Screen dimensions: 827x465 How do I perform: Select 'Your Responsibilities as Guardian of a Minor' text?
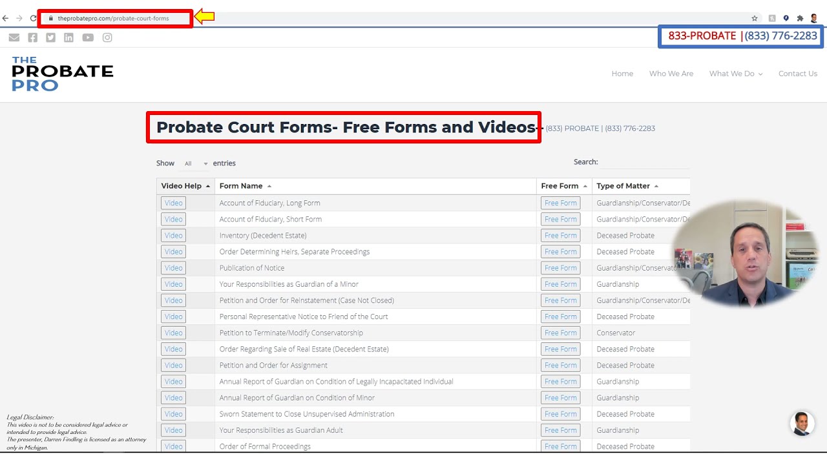(x=289, y=284)
